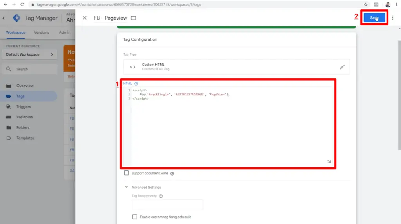401x224 pixels.
Task: Reload the browser page
Action: tap(22, 4)
